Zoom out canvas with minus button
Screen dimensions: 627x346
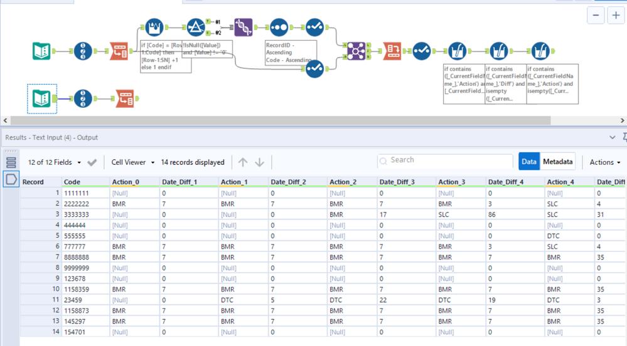click(596, 16)
